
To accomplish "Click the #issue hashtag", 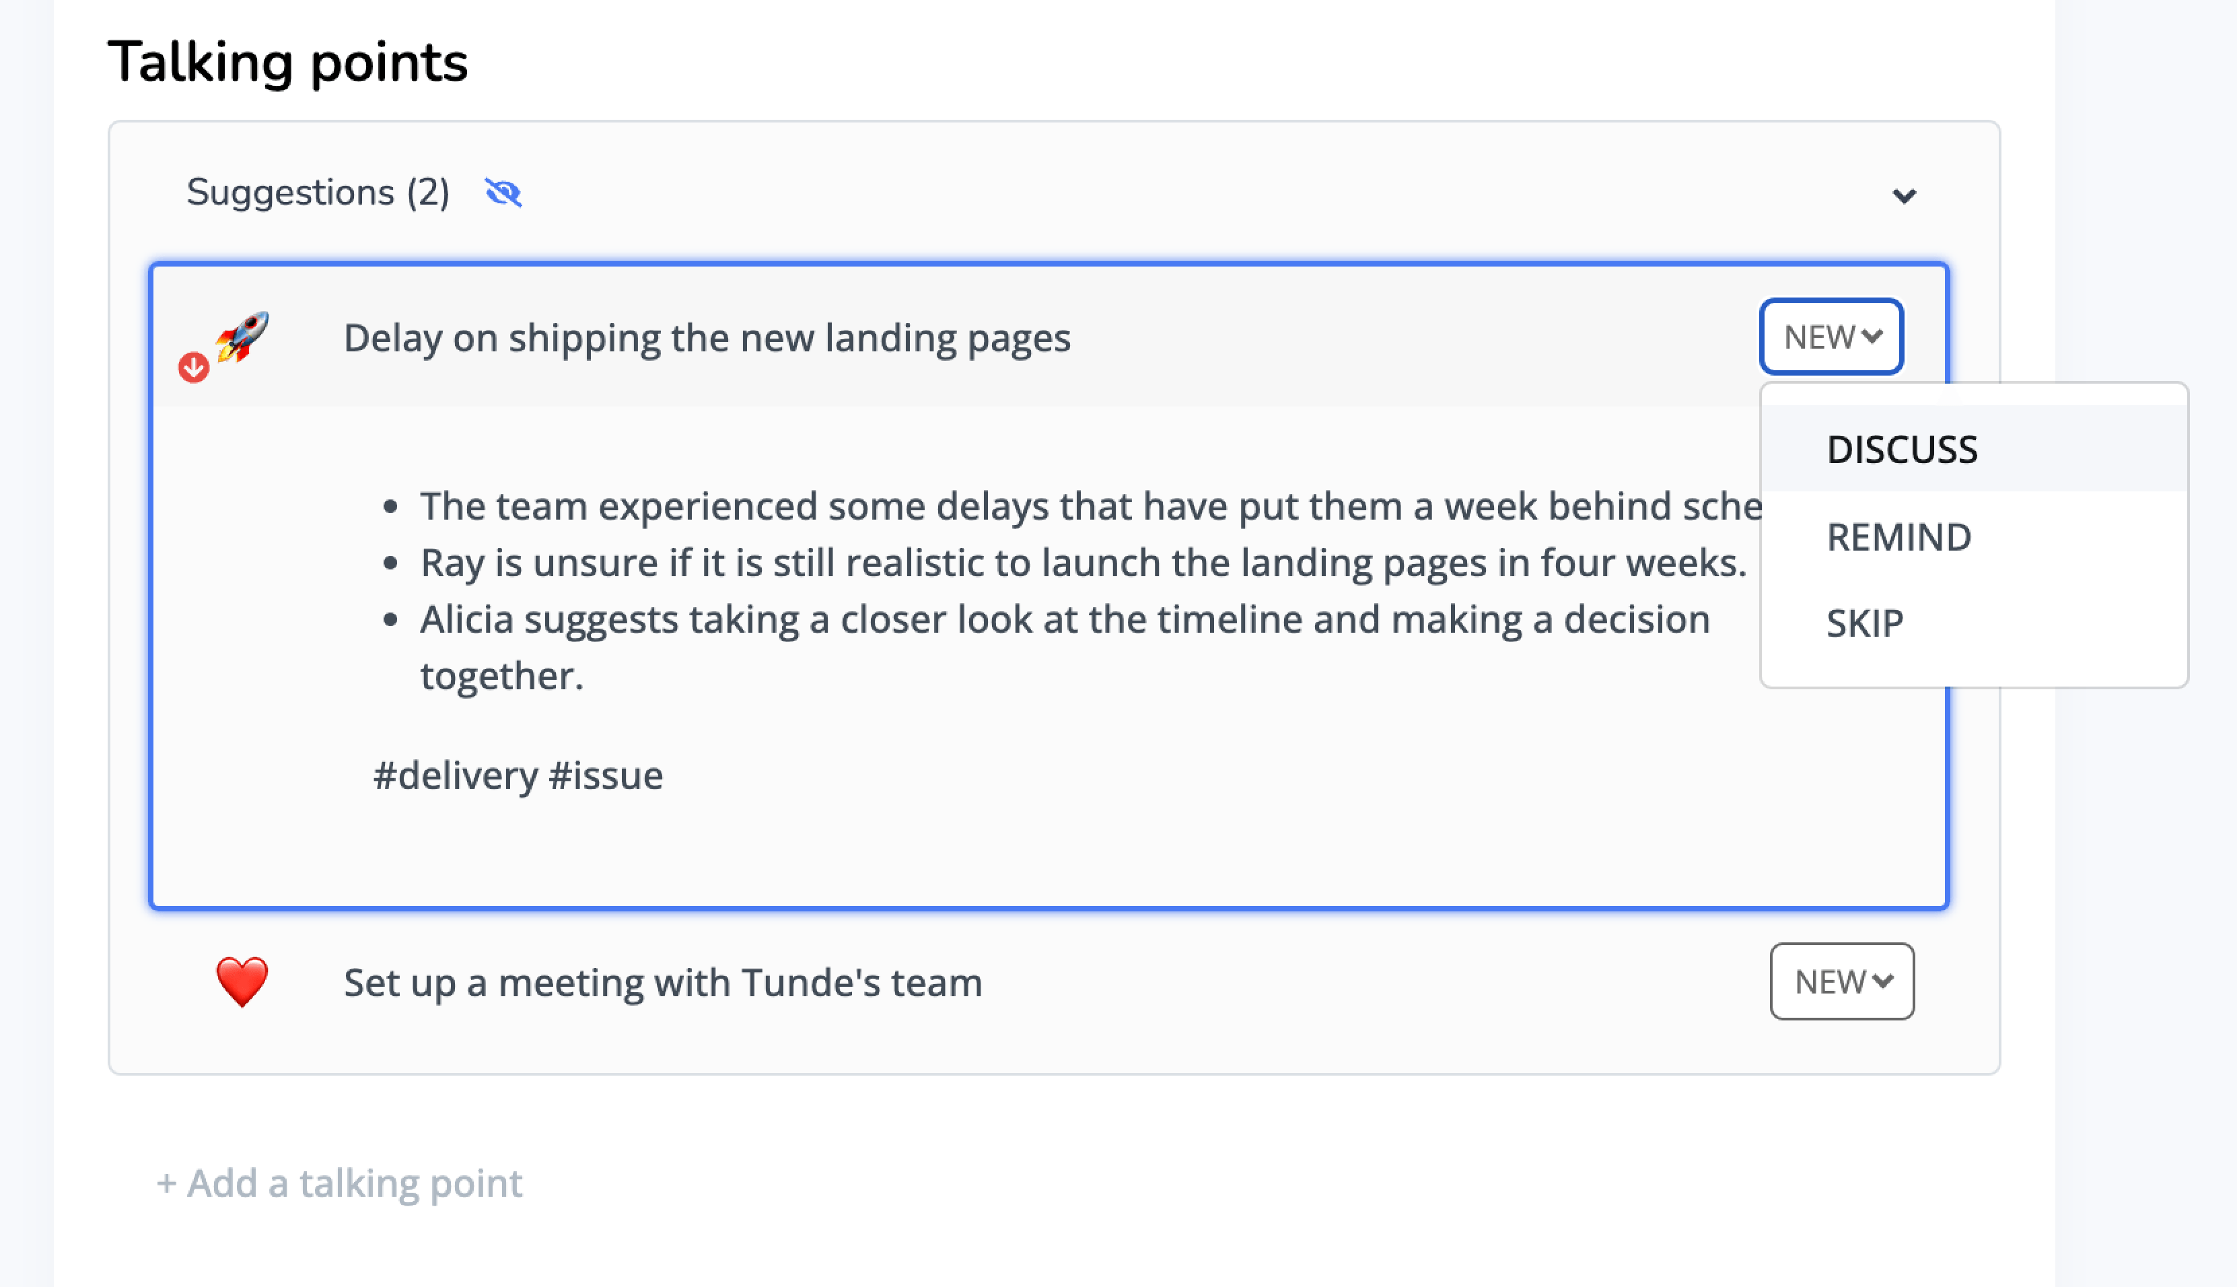I will (606, 775).
